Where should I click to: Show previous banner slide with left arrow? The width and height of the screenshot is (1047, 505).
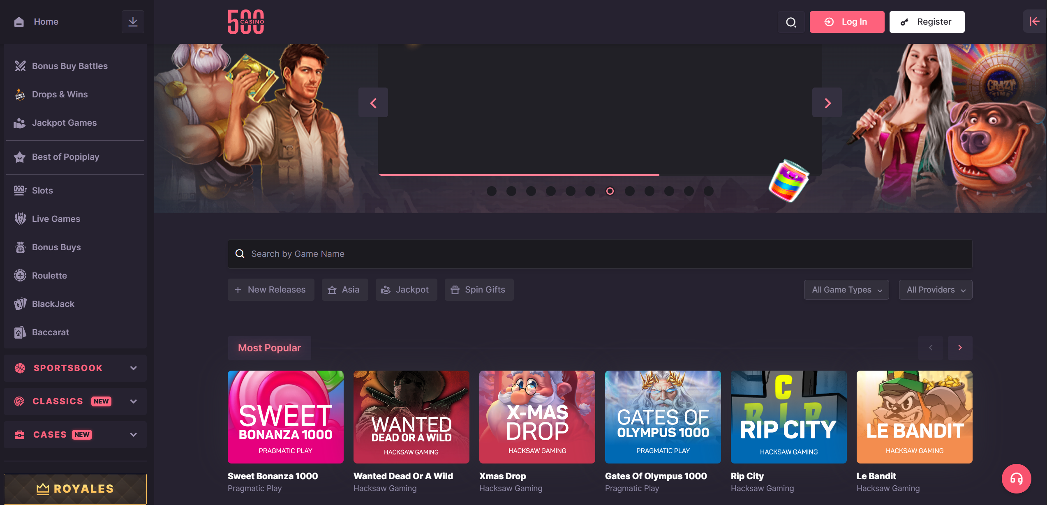[373, 103]
